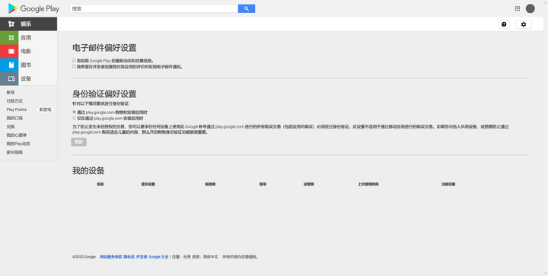Select 通过 play.google.com 购物和安装应用时 radio
Viewport: 548px width, 276px height.
[74, 112]
